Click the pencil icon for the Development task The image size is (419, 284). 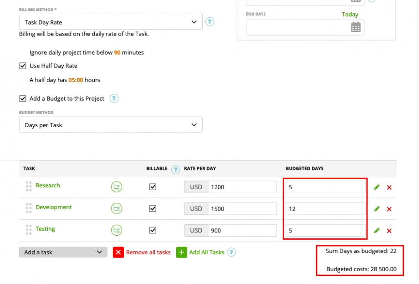point(376,209)
